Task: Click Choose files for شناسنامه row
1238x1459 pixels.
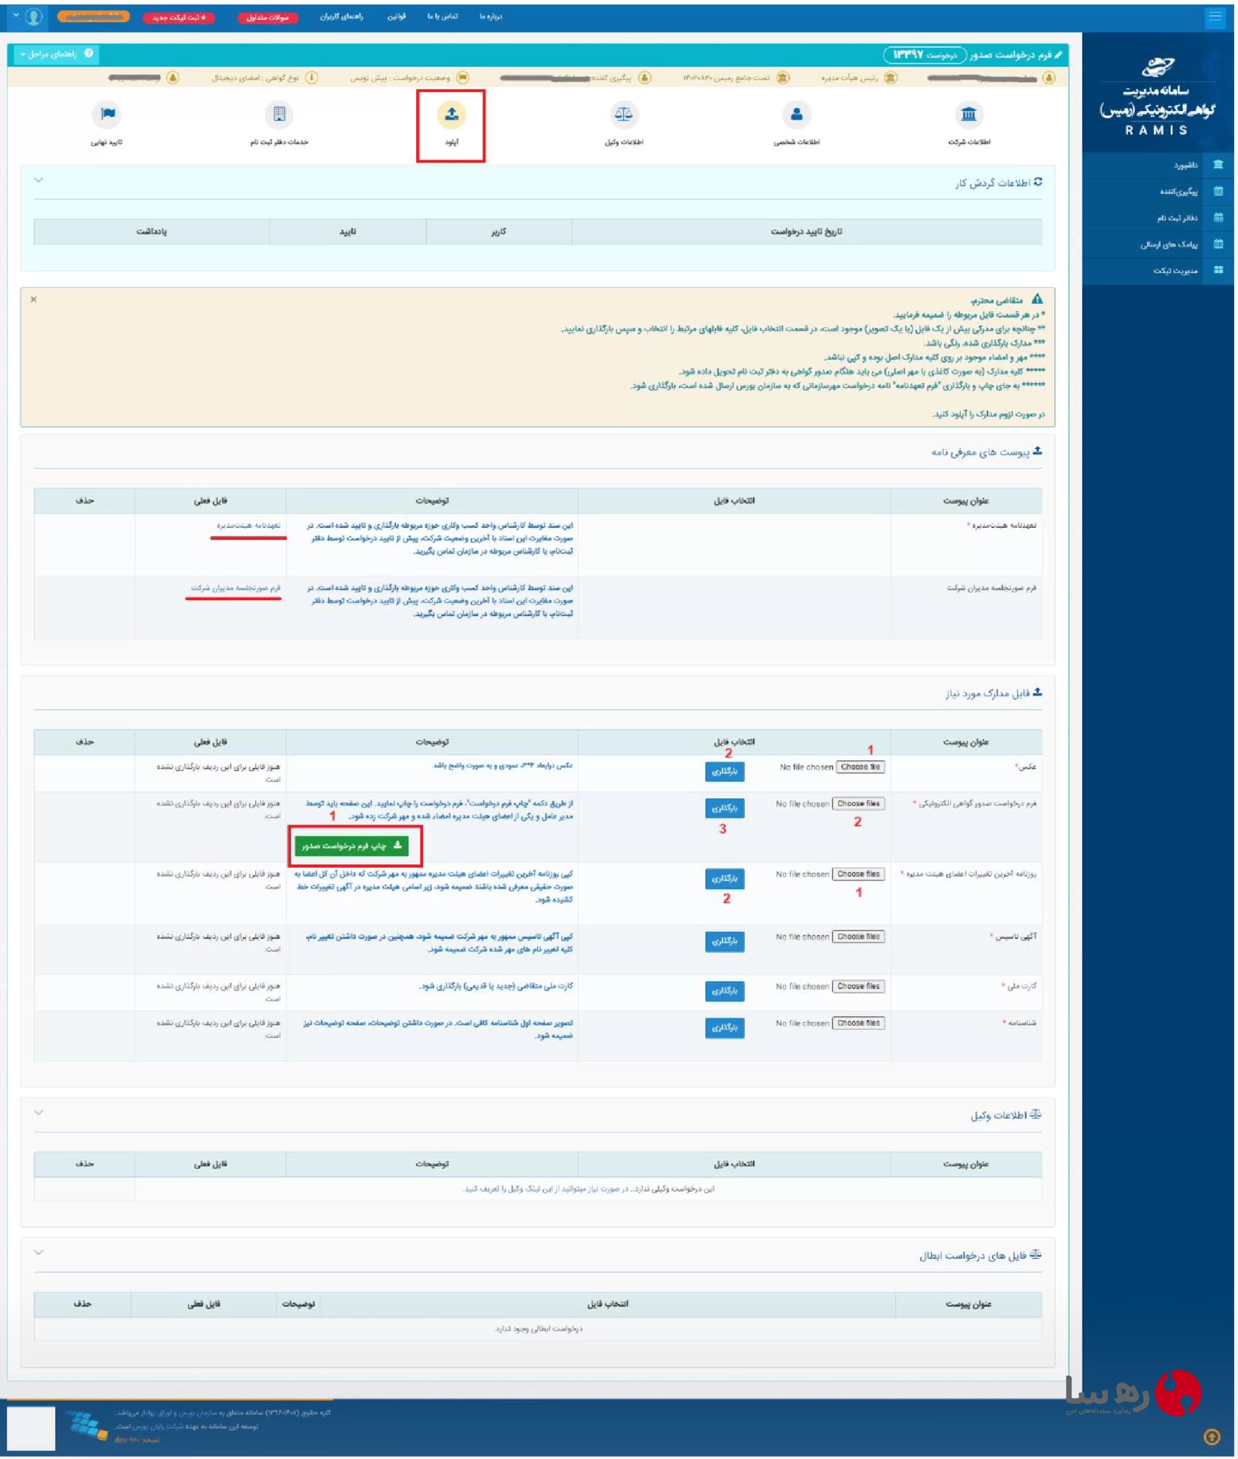Action: (858, 1022)
